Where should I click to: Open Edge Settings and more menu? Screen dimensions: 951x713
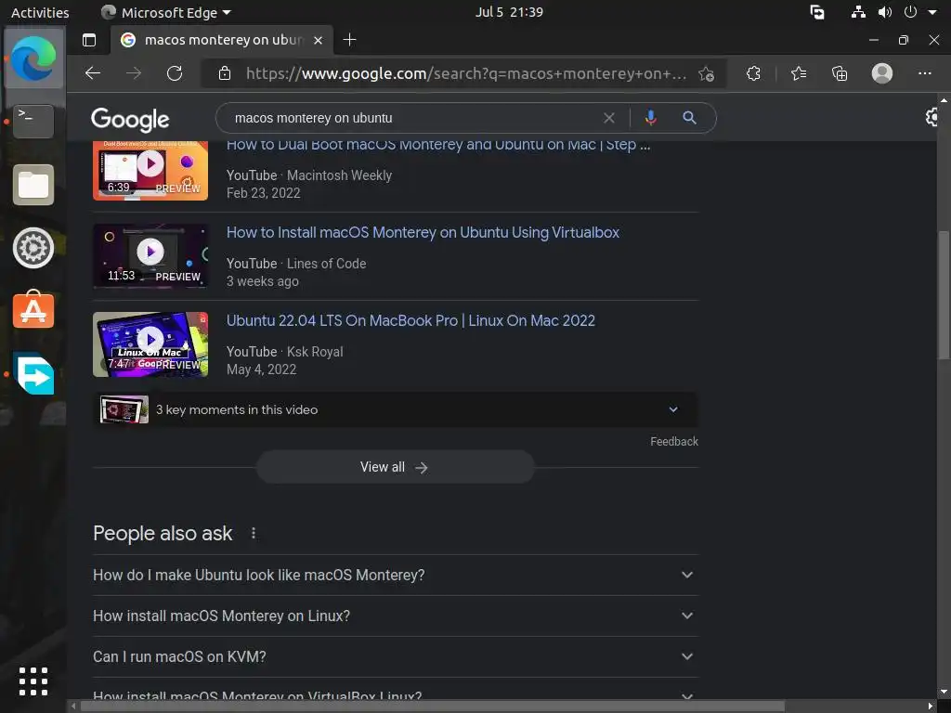(925, 73)
